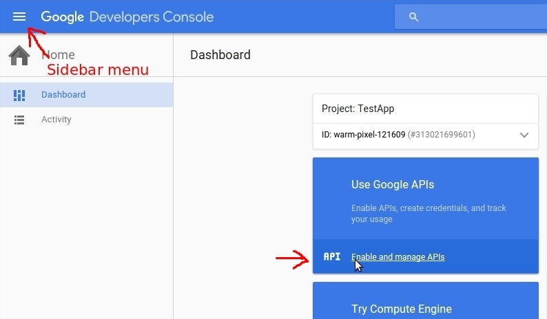Click the Project: TestApp header

(x=358, y=109)
